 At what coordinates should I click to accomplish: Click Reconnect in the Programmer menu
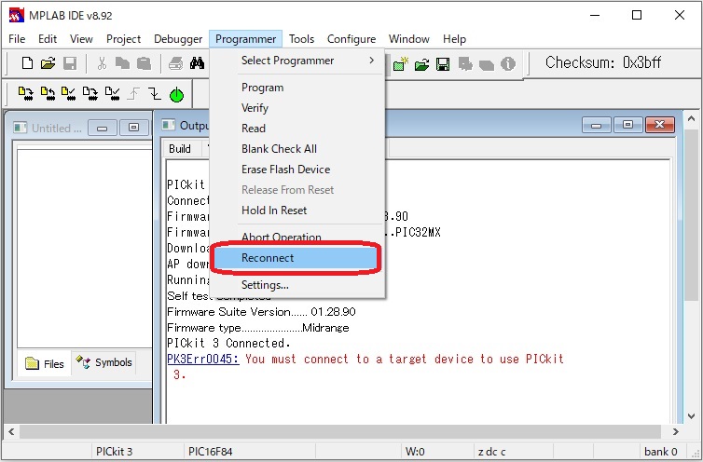click(297, 258)
